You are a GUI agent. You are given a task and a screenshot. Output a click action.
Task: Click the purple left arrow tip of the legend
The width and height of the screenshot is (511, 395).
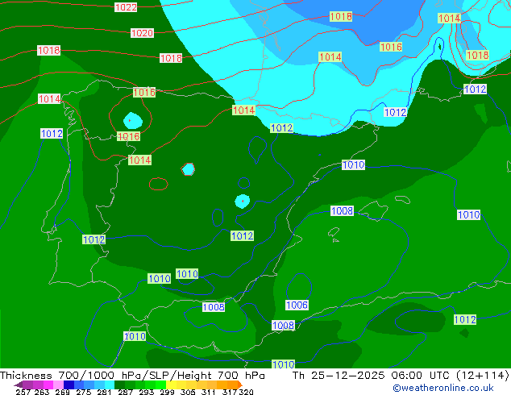click(18, 385)
